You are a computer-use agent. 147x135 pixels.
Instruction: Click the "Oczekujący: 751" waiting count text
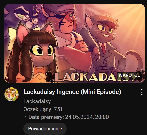pyautogui.click(x=43, y=109)
